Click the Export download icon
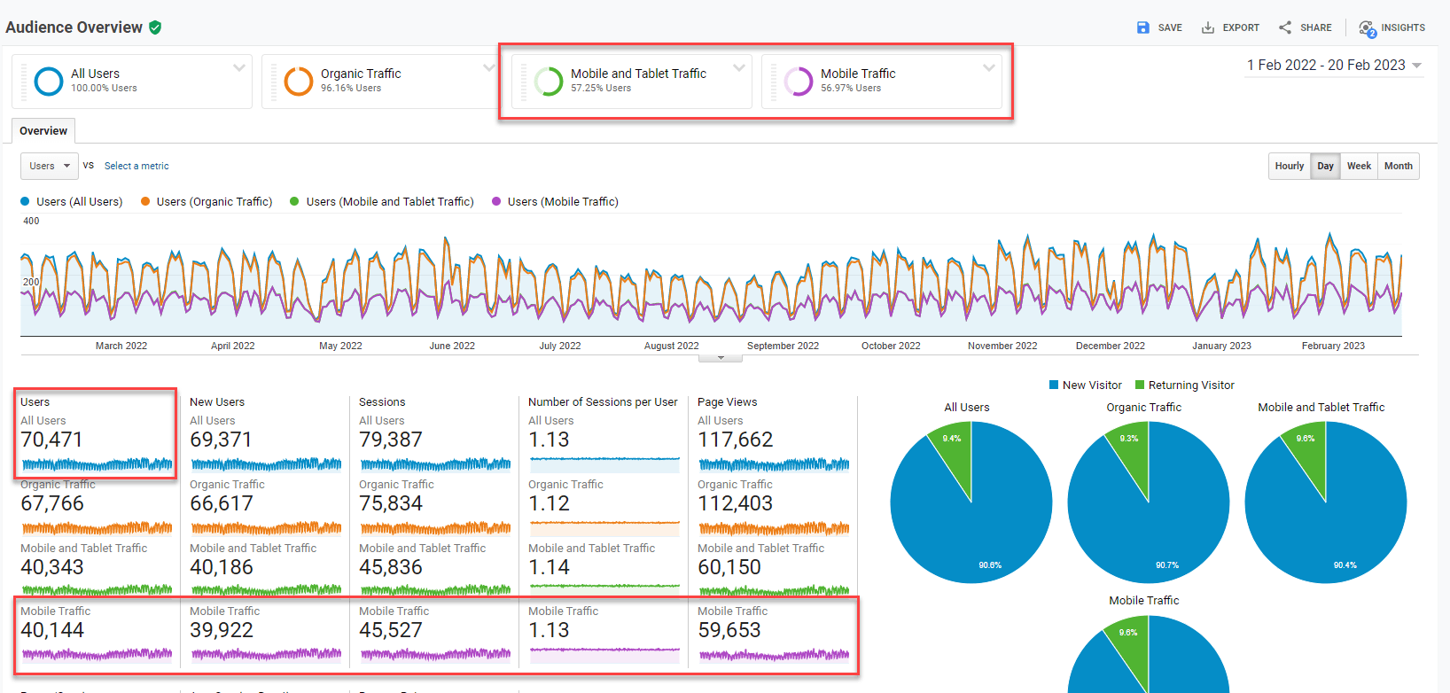The height and width of the screenshot is (693, 1450). [x=1207, y=27]
